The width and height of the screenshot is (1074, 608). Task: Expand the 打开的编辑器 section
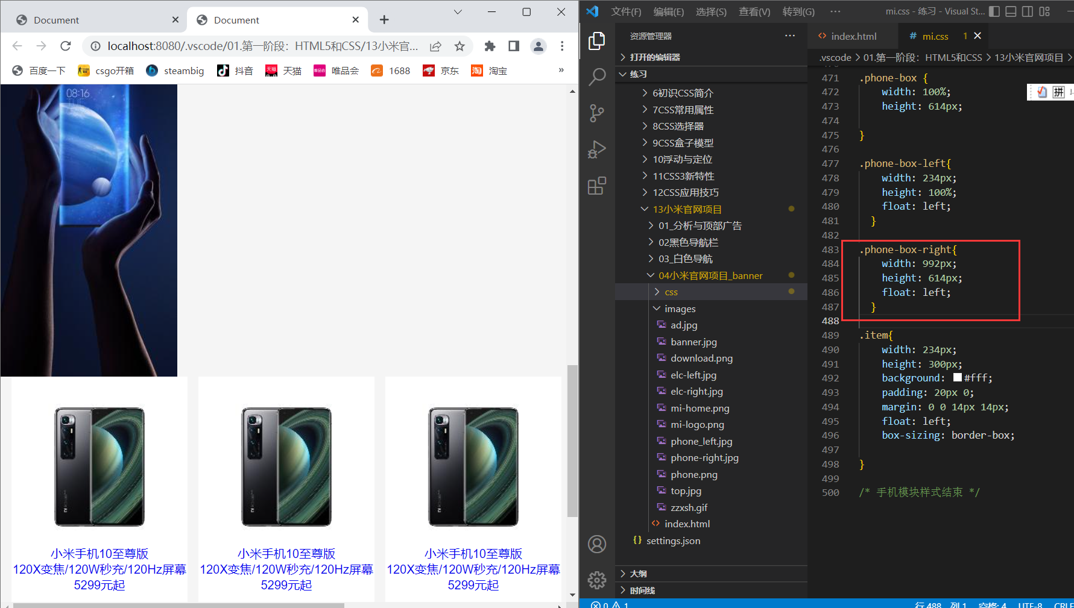pyautogui.click(x=712, y=57)
